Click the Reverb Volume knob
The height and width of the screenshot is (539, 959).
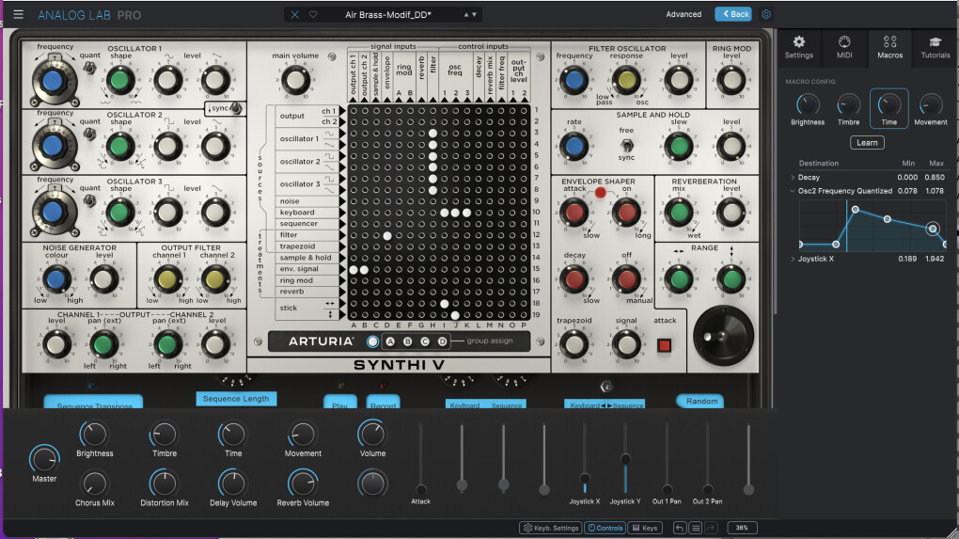point(303,484)
